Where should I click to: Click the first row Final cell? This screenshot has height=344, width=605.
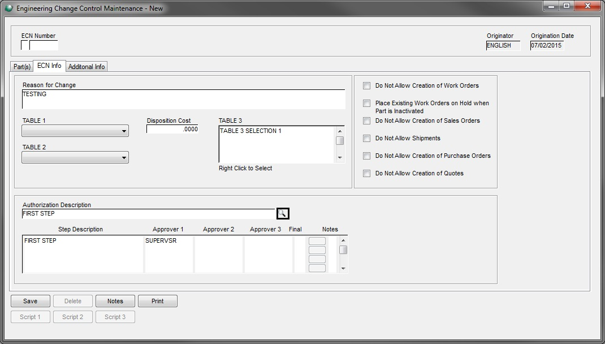pyautogui.click(x=300, y=240)
